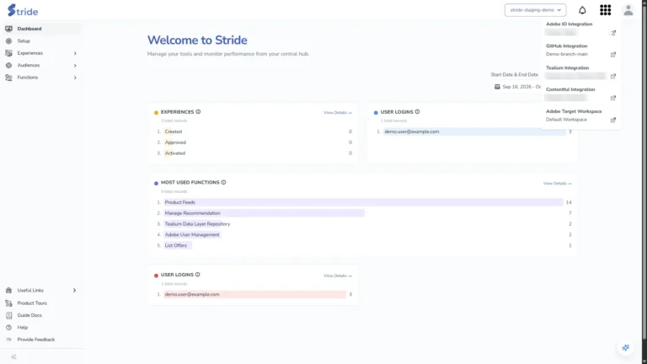
Task: Click the Stride logo
Action: [x=23, y=10]
